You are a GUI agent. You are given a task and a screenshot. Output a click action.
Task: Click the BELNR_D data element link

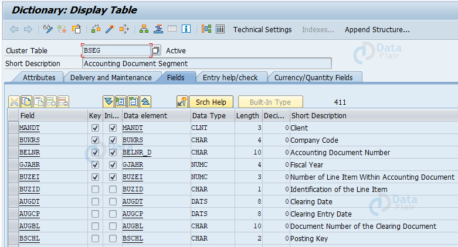pos(137,153)
